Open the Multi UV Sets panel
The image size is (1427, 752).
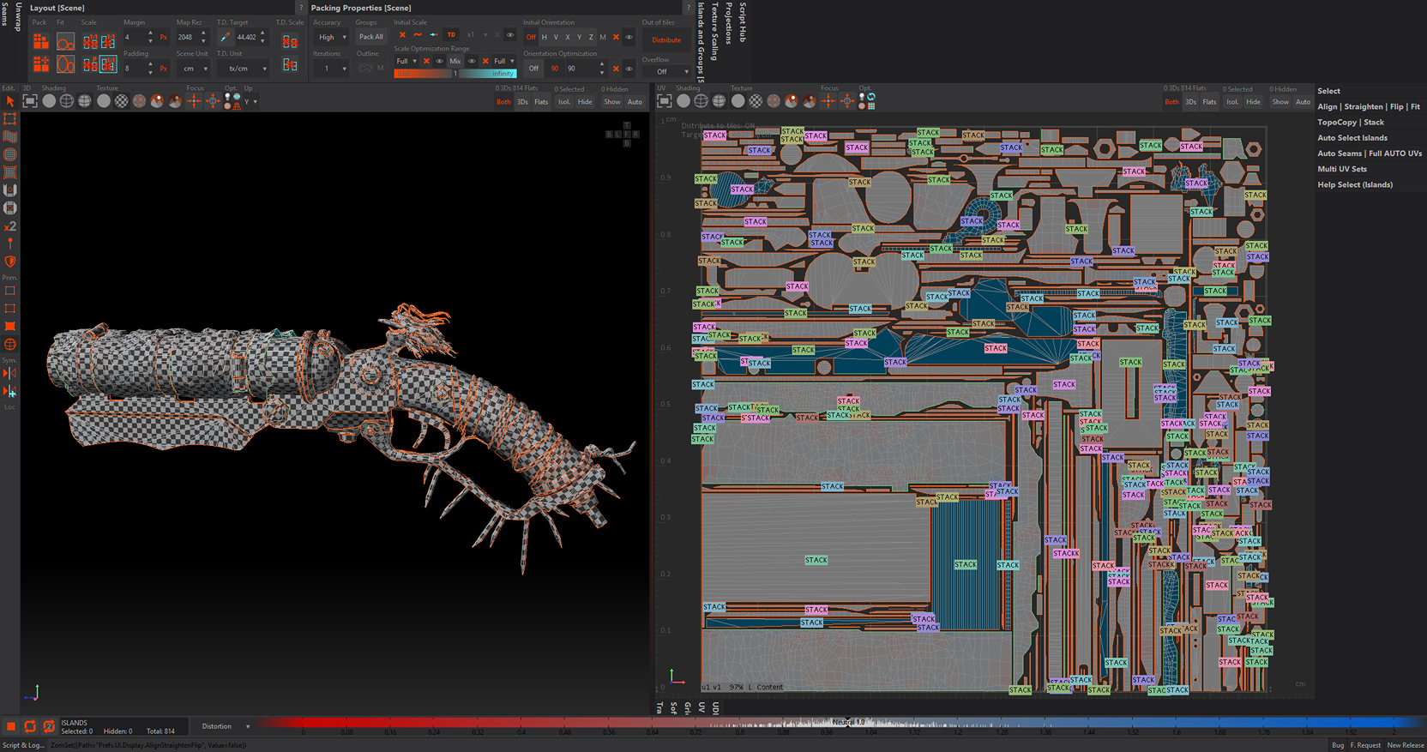[x=1342, y=169]
